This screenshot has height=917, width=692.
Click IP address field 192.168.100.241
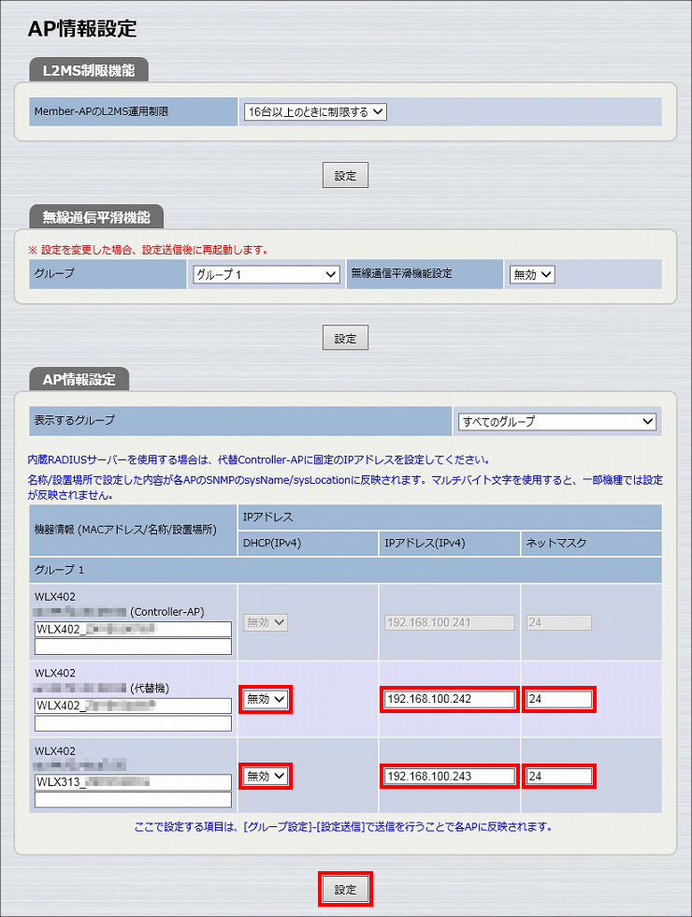point(450,622)
